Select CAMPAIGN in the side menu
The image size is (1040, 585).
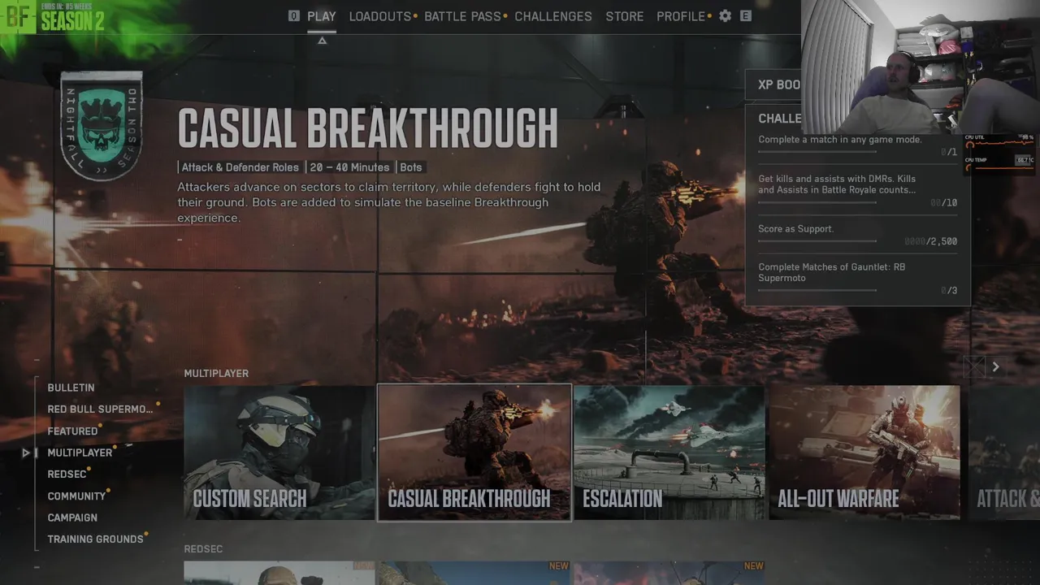(x=72, y=518)
